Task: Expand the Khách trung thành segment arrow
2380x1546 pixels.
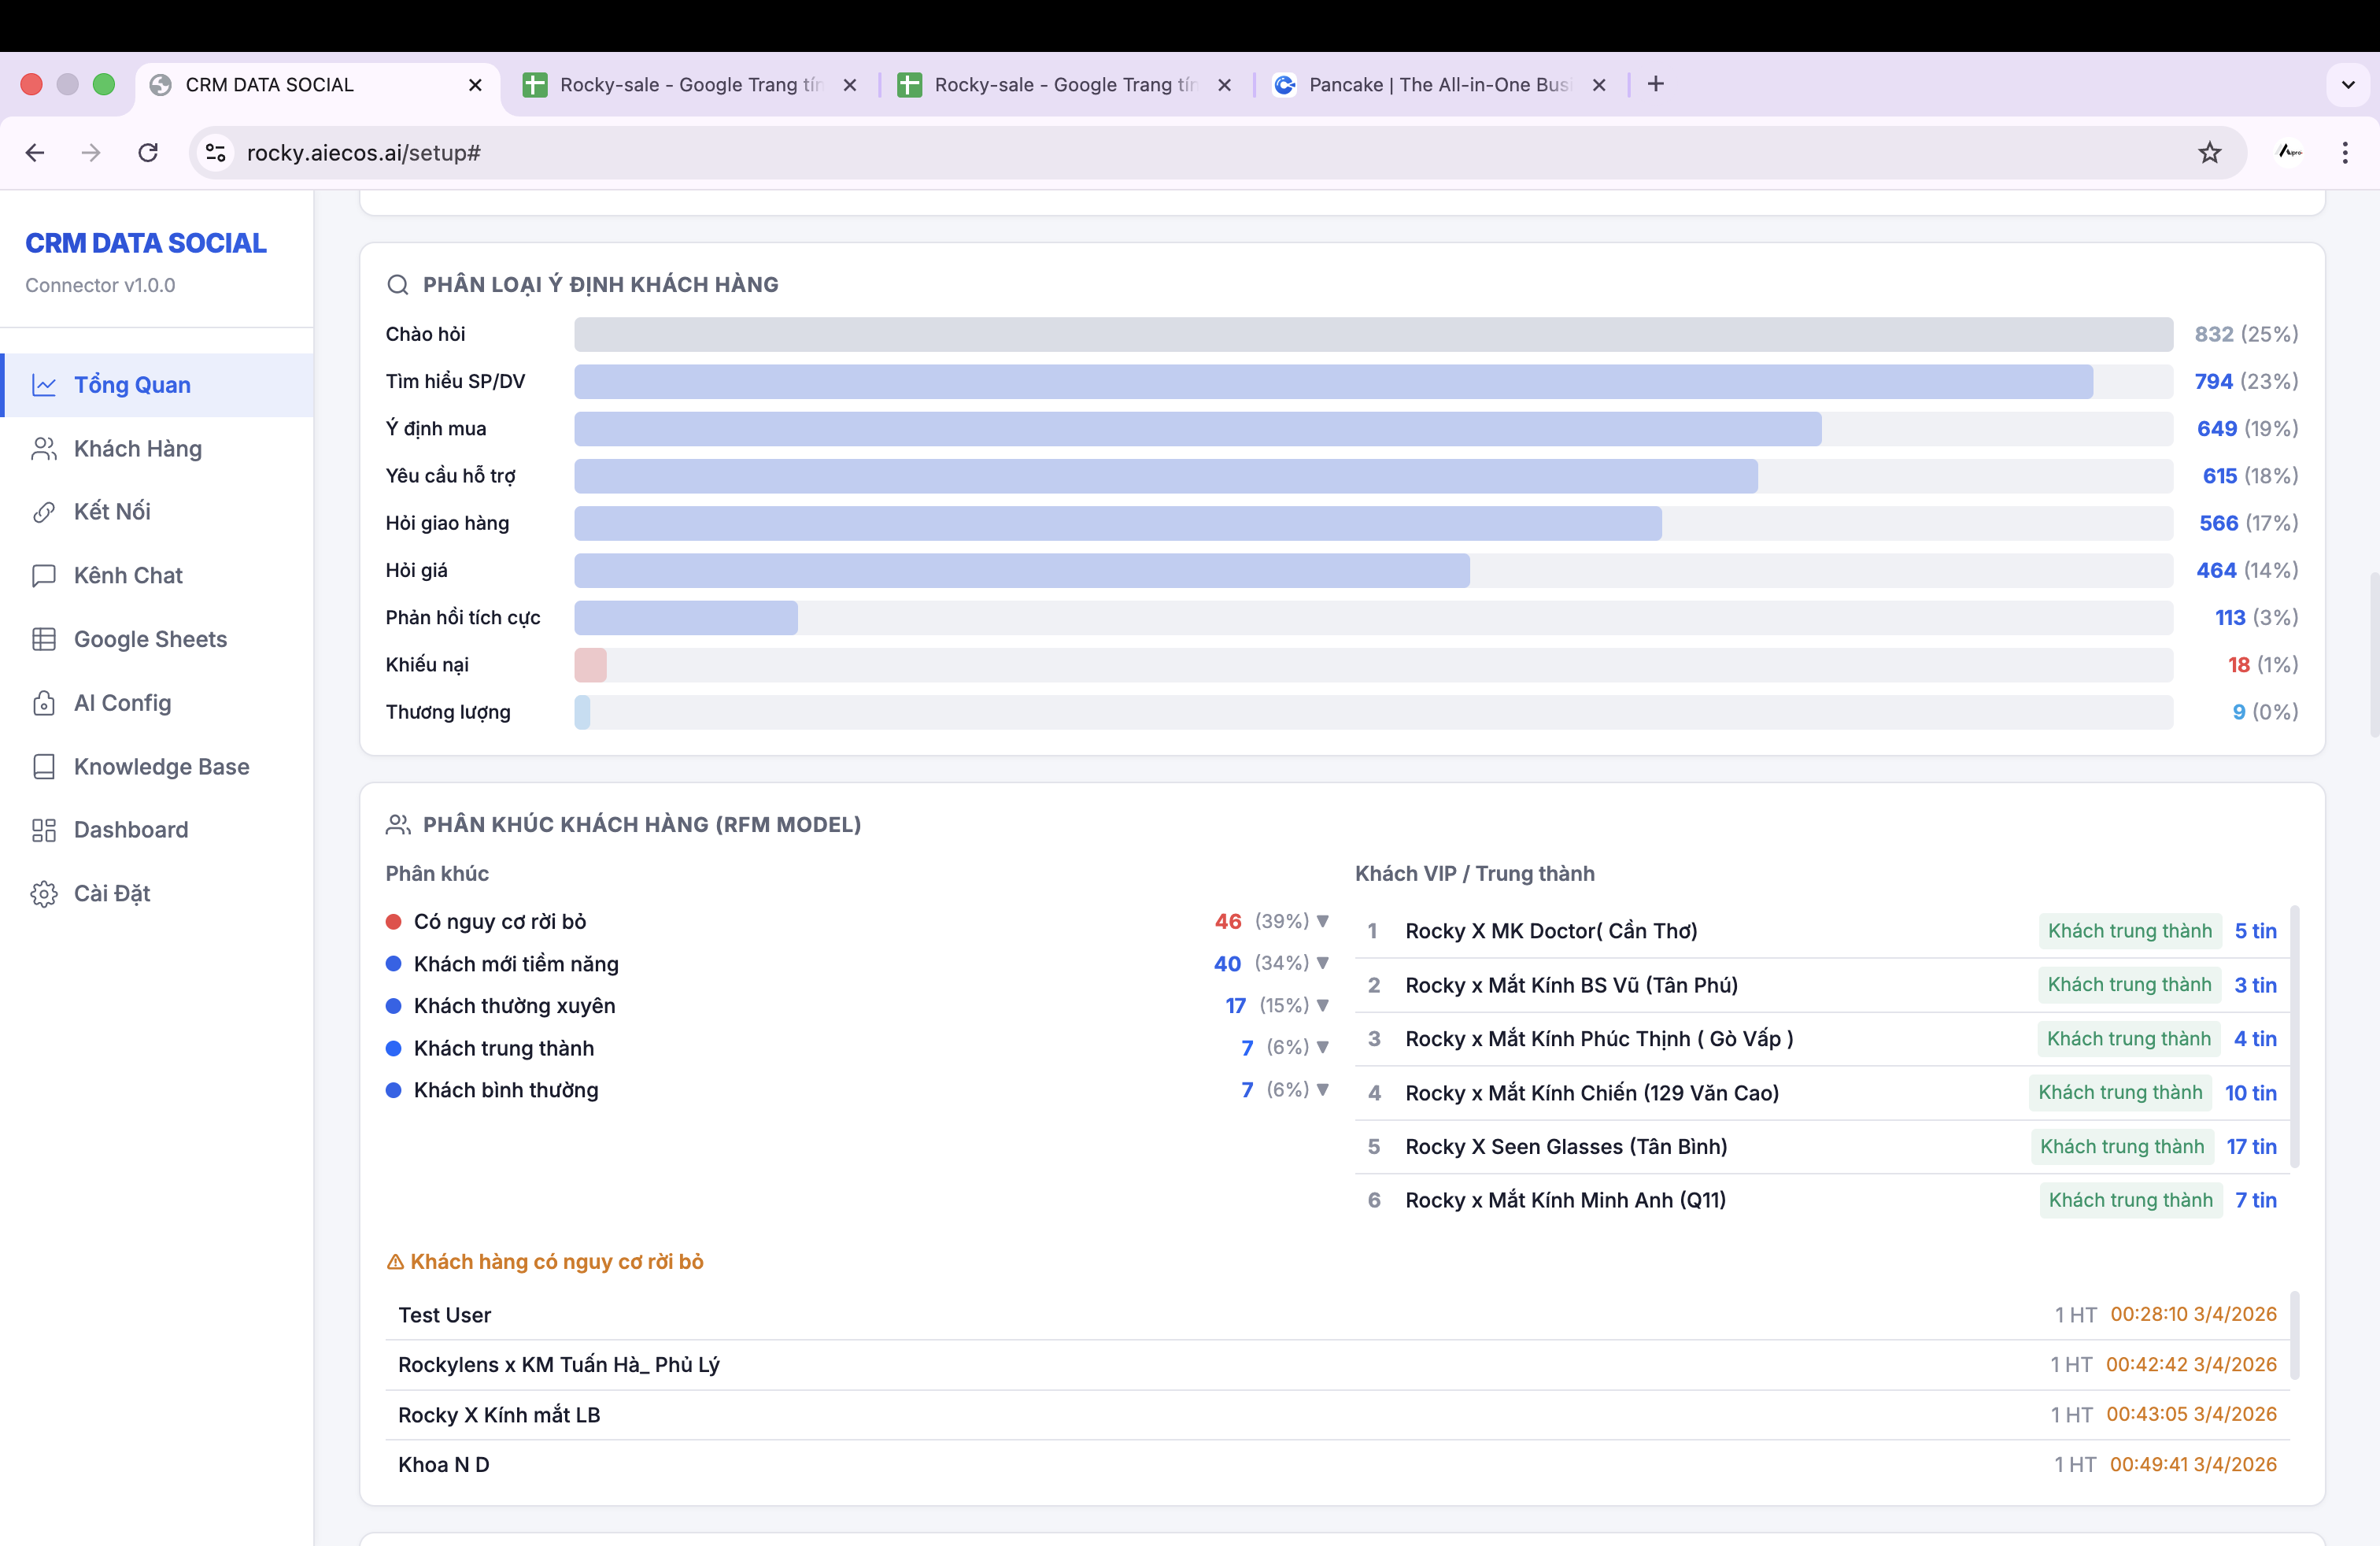Action: (x=1322, y=1047)
